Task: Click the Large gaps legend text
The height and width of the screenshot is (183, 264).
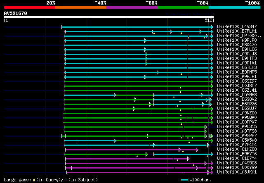Action: click(51, 180)
